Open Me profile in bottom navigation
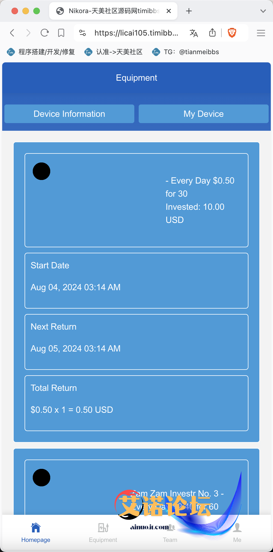This screenshot has height=552, width=273. tap(237, 532)
